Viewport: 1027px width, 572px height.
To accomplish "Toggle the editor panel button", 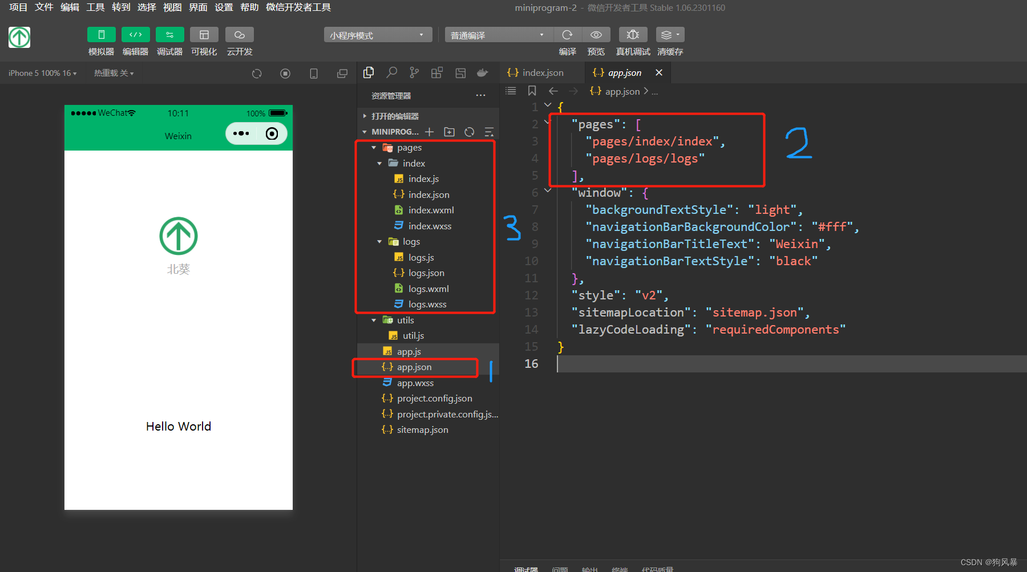I will (x=136, y=35).
